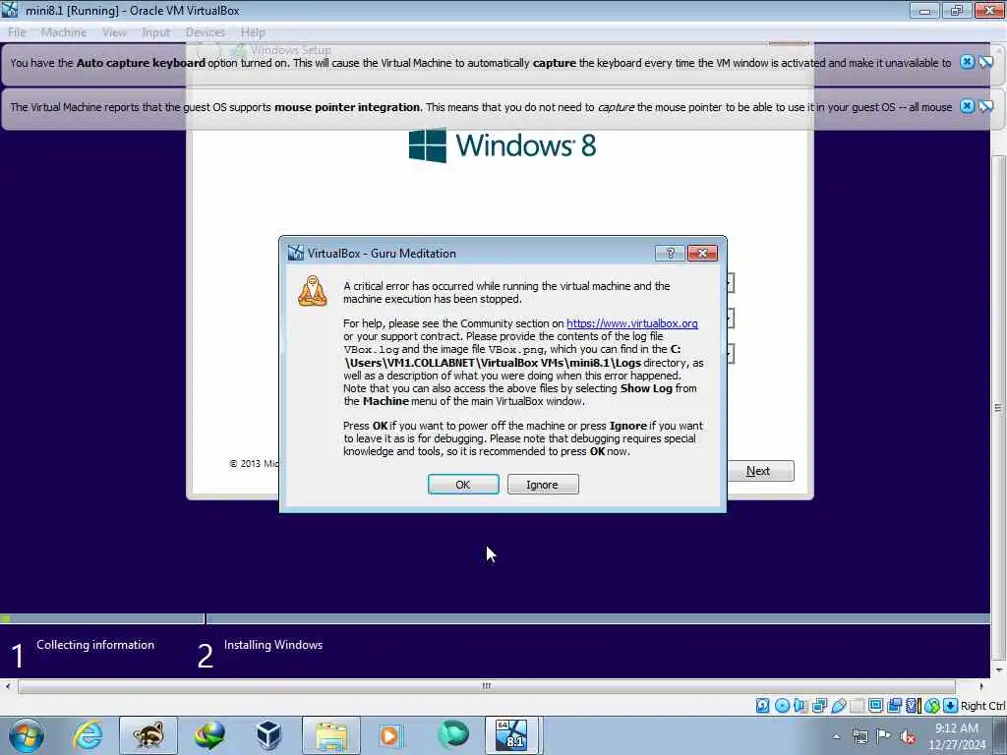The image size is (1007, 755).
Task: Launch Internet Explorer from the taskbar
Action: pos(88,735)
